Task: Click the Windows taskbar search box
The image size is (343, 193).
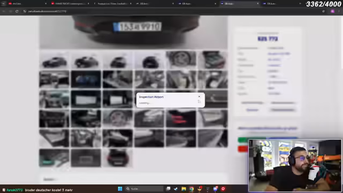Action: click(x=144, y=189)
